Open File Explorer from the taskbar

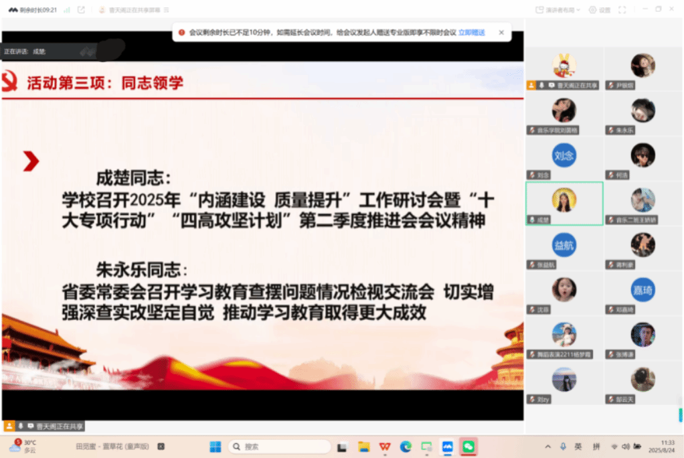coord(363,447)
